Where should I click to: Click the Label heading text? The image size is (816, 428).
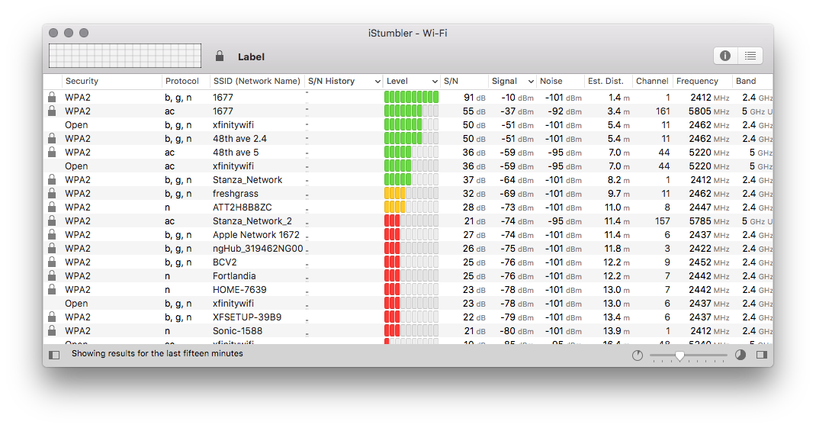pyautogui.click(x=252, y=56)
